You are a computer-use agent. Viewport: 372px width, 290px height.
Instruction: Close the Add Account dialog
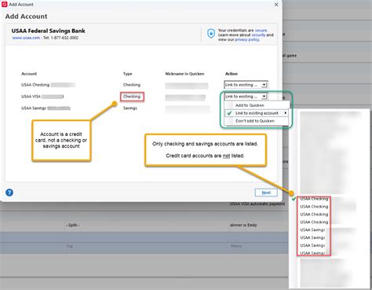(x=276, y=5)
